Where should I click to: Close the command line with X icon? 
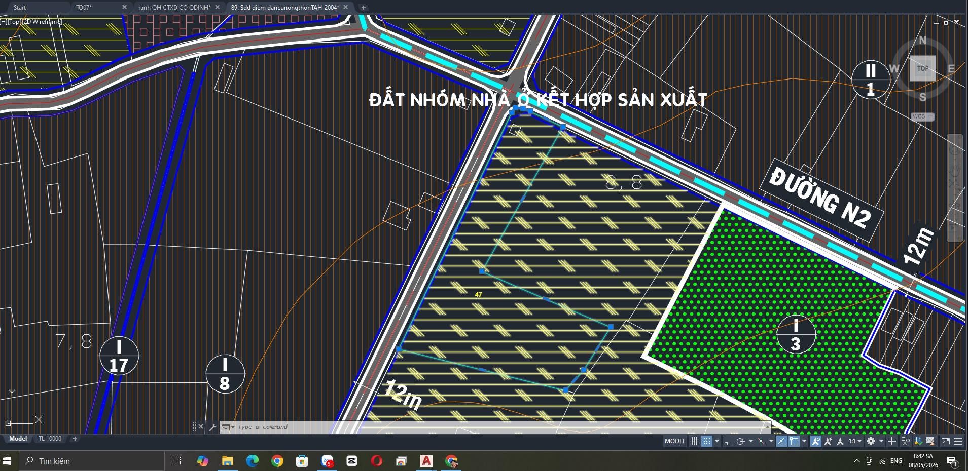tap(201, 427)
